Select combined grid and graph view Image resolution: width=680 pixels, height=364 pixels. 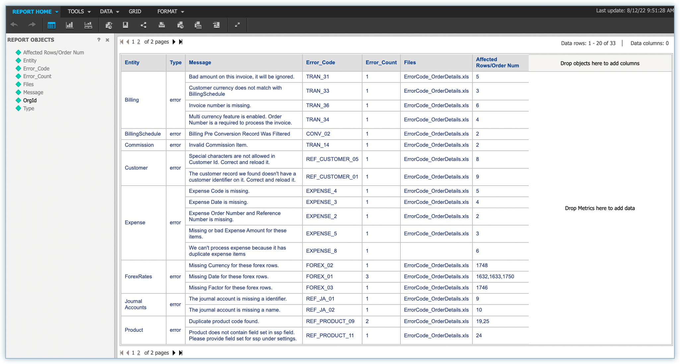(88, 25)
